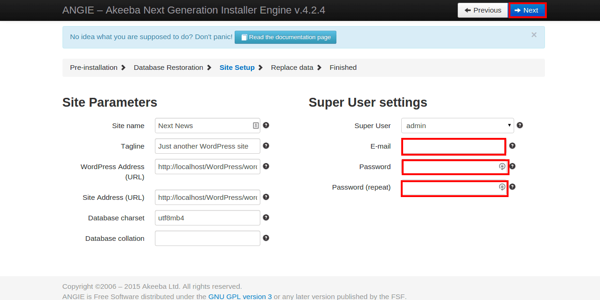
Task: Click help icon for Site Address (URL)
Action: pos(266,197)
